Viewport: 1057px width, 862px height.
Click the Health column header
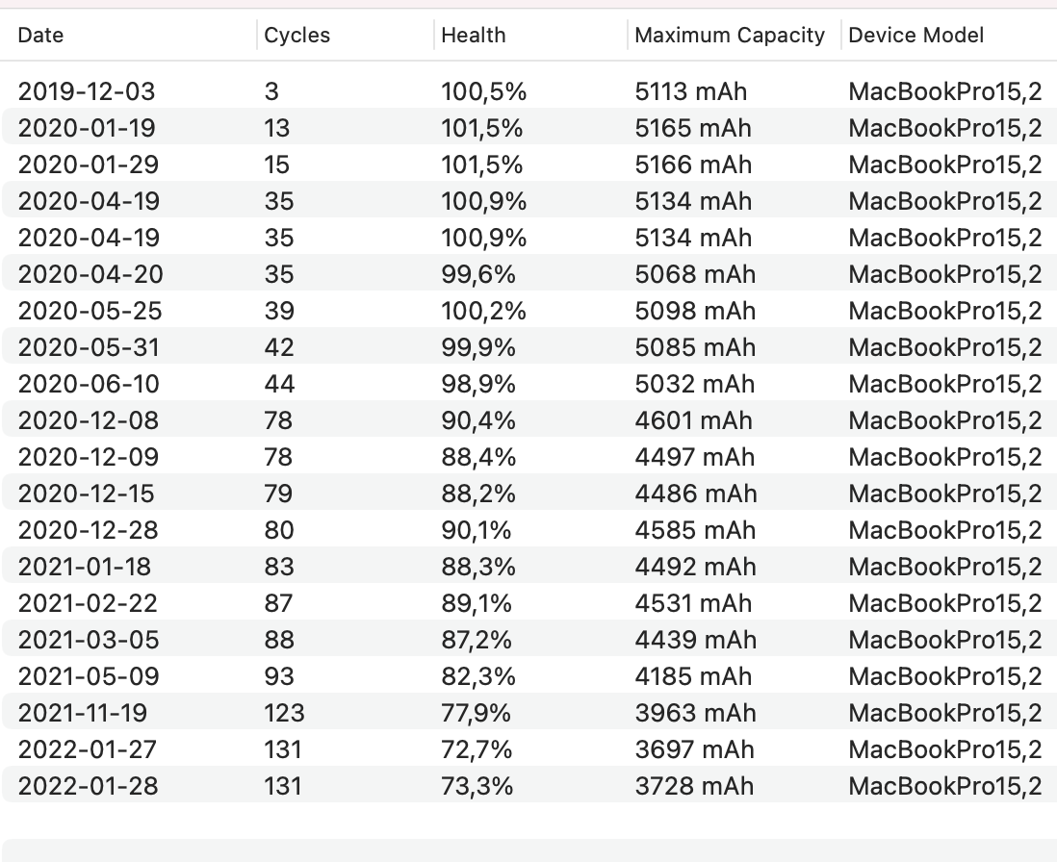530,35
